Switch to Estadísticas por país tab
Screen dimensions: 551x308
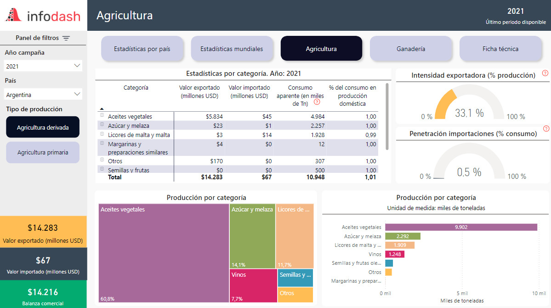point(142,49)
